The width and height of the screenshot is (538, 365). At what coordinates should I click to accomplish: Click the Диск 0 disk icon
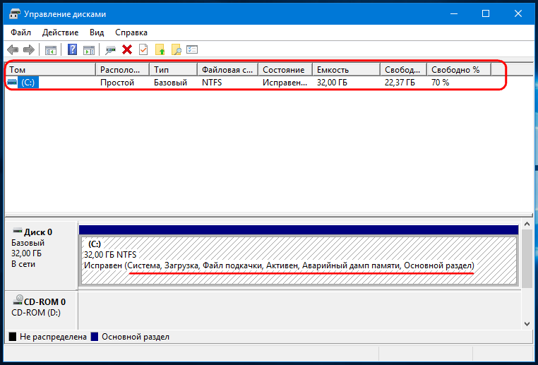click(x=17, y=231)
